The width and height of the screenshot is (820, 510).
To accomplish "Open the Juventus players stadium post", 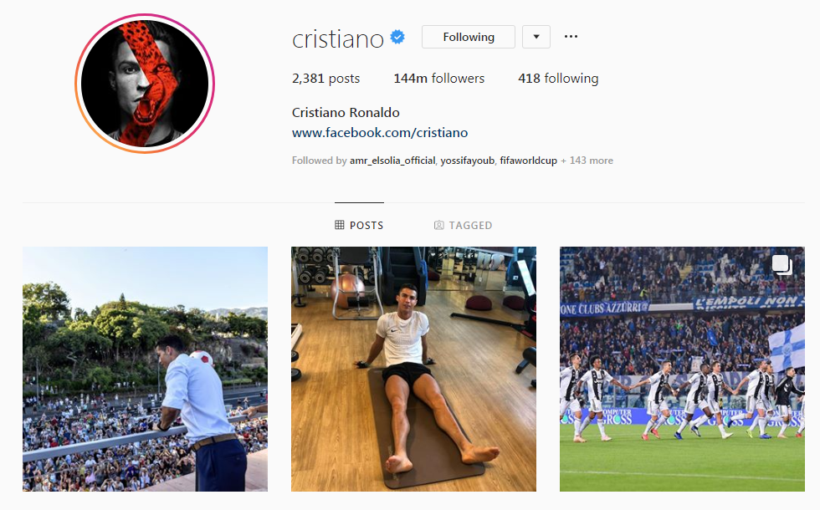I will pos(682,369).
